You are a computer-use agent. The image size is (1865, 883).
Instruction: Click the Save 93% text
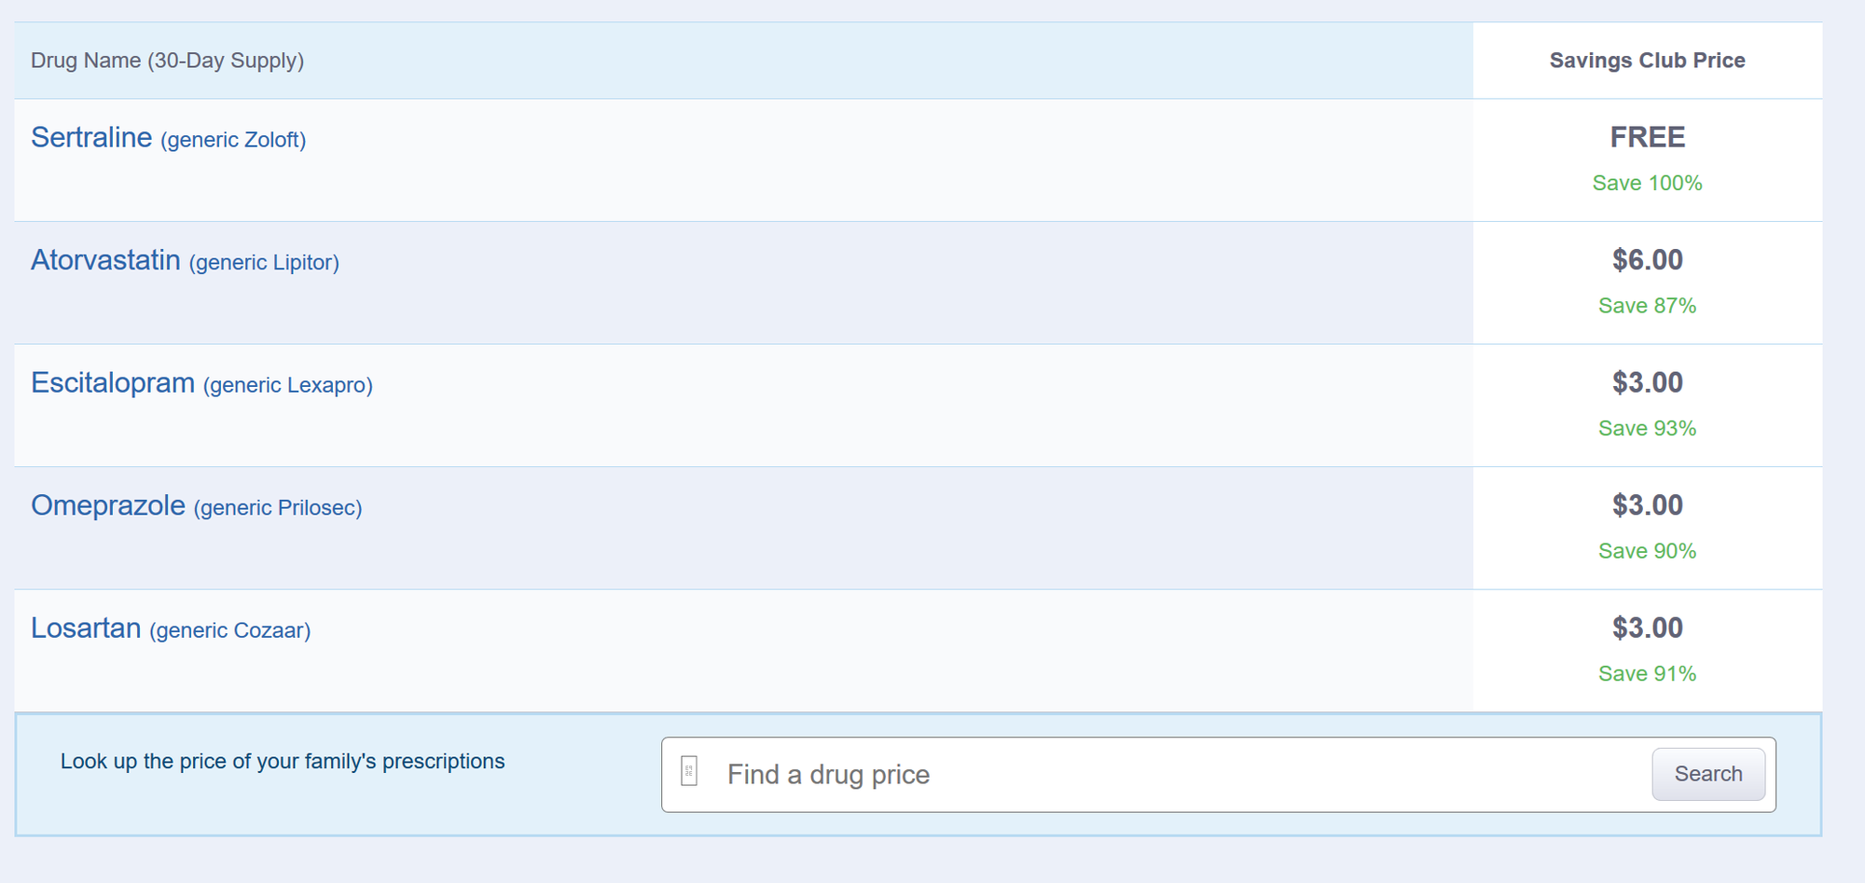1647,429
